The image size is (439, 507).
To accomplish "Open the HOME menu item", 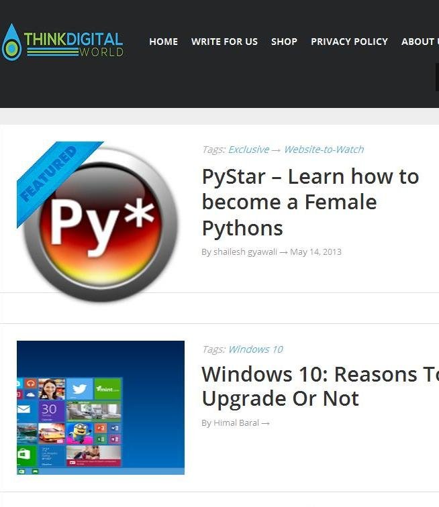I will [163, 42].
